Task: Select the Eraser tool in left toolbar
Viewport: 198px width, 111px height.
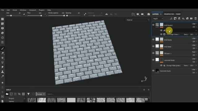Action: [2, 53]
